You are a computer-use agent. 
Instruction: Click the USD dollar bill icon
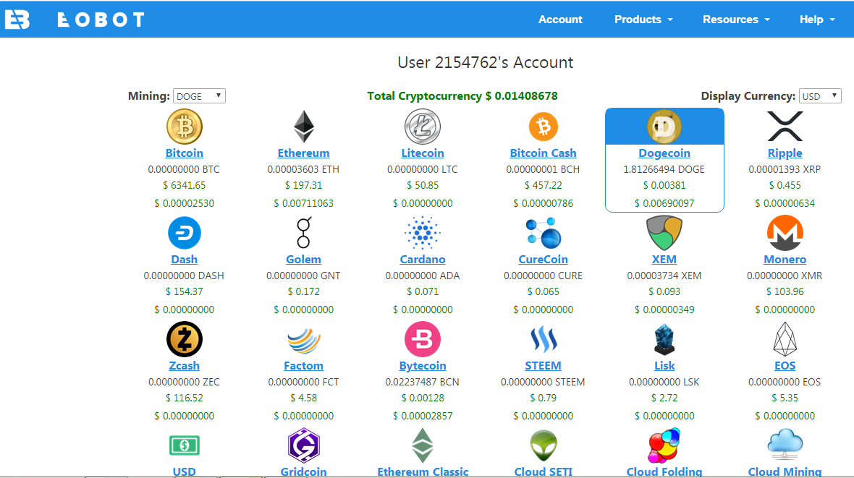pos(184,445)
